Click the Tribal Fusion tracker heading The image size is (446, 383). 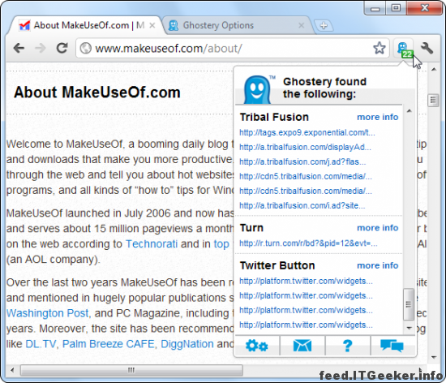point(274,117)
